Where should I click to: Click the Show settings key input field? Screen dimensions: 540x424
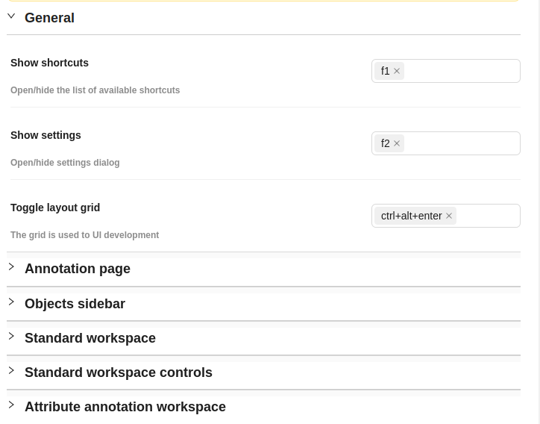[462, 143]
